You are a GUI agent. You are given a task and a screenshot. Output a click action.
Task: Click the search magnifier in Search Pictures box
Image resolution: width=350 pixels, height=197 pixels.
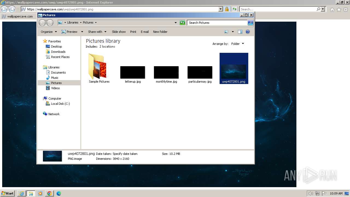(x=250, y=23)
